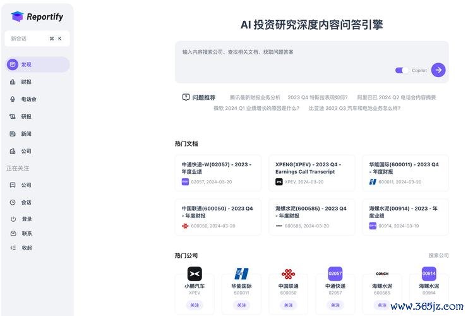Toggle the Copilot switch

tap(402, 71)
